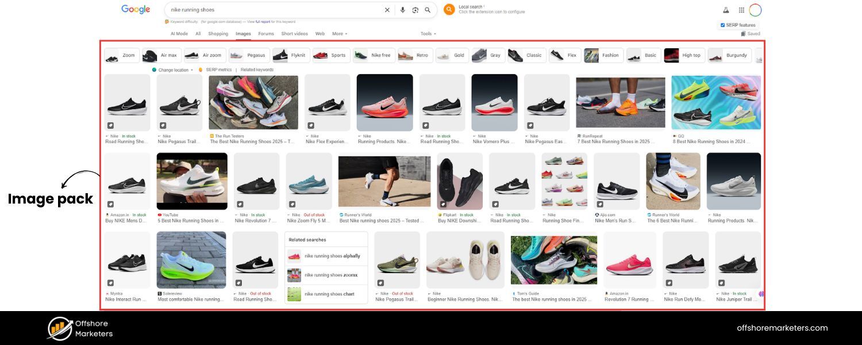This screenshot has width=862, height=345.
Task: Expand the More search options dropdown
Action: (339, 34)
